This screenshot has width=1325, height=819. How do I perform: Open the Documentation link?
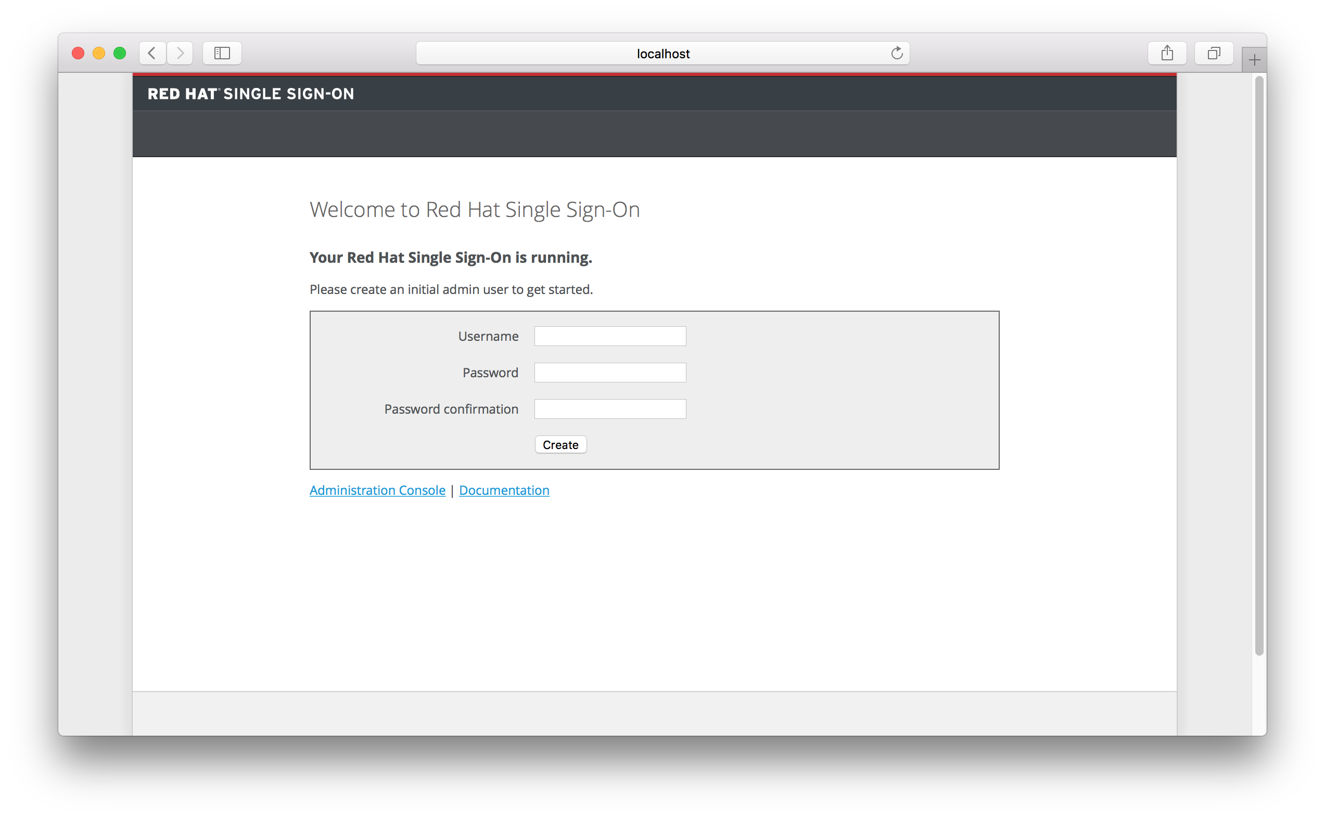(x=504, y=490)
